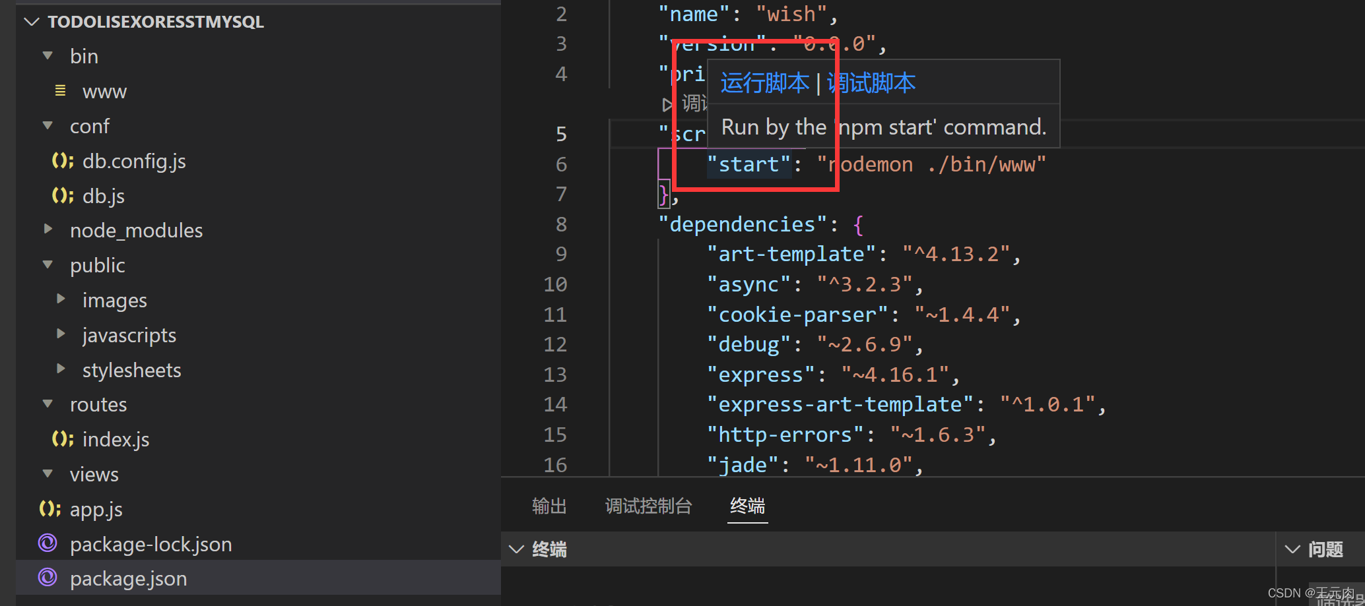Collapse the public folder arrow
Screen dimensions: 1365x606
tap(48, 264)
